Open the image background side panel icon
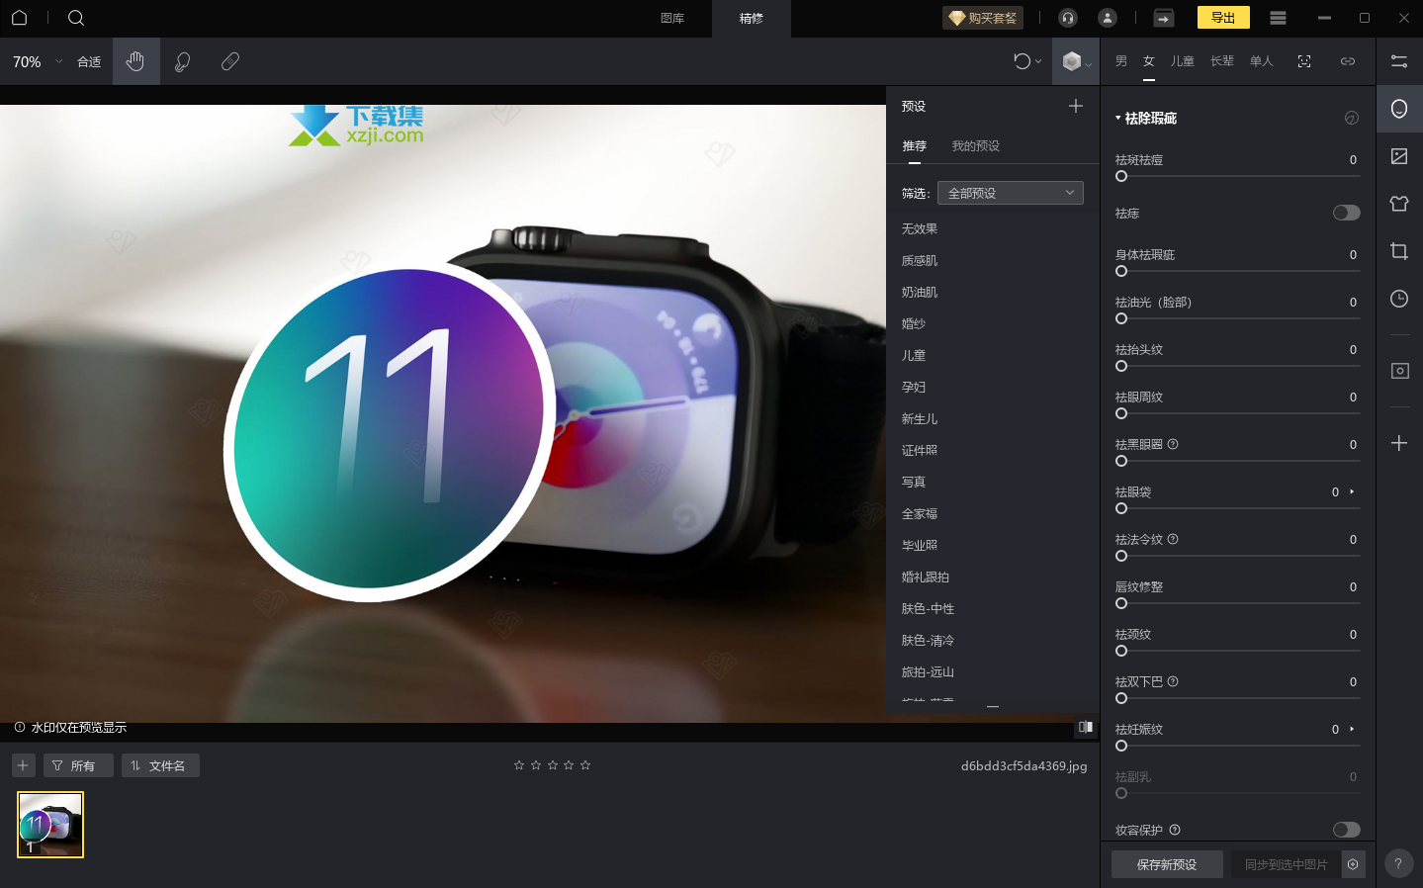 (1399, 156)
